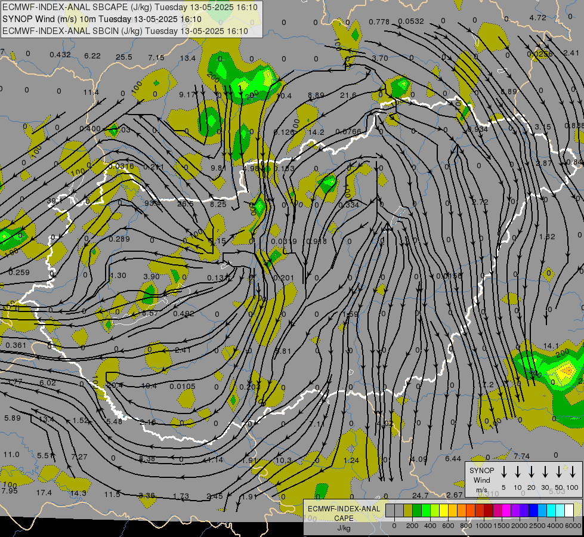
Task: Select the olive swatch in CAPE legend
Action: 408,511
